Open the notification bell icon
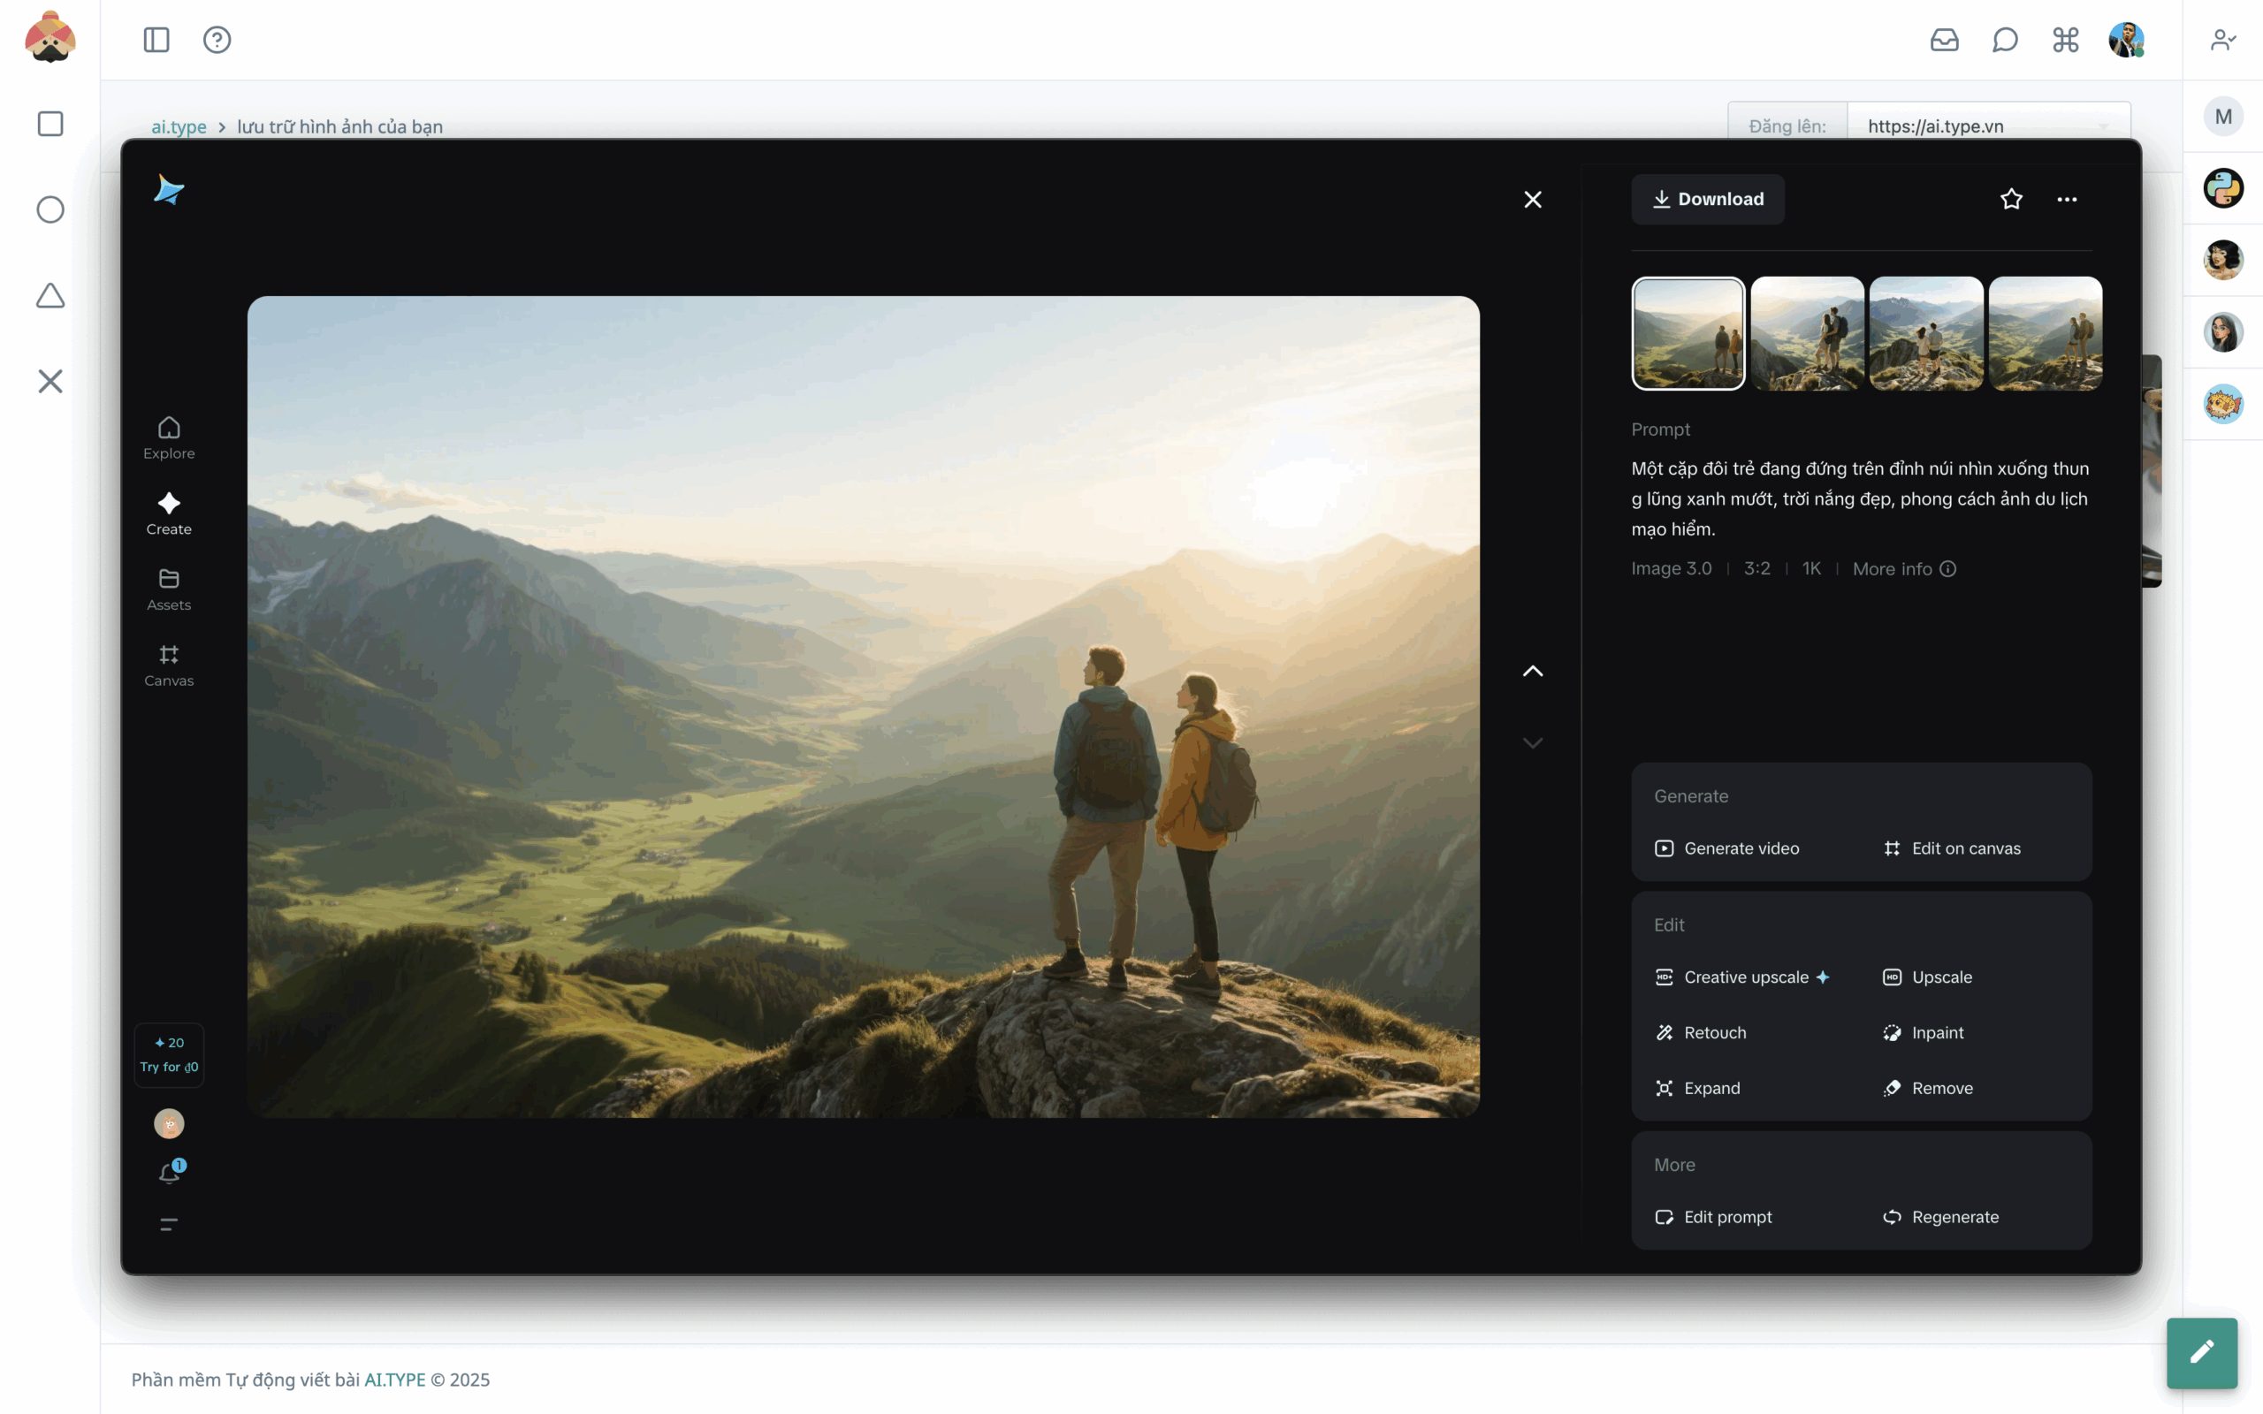The height and width of the screenshot is (1414, 2263). 169,1173
